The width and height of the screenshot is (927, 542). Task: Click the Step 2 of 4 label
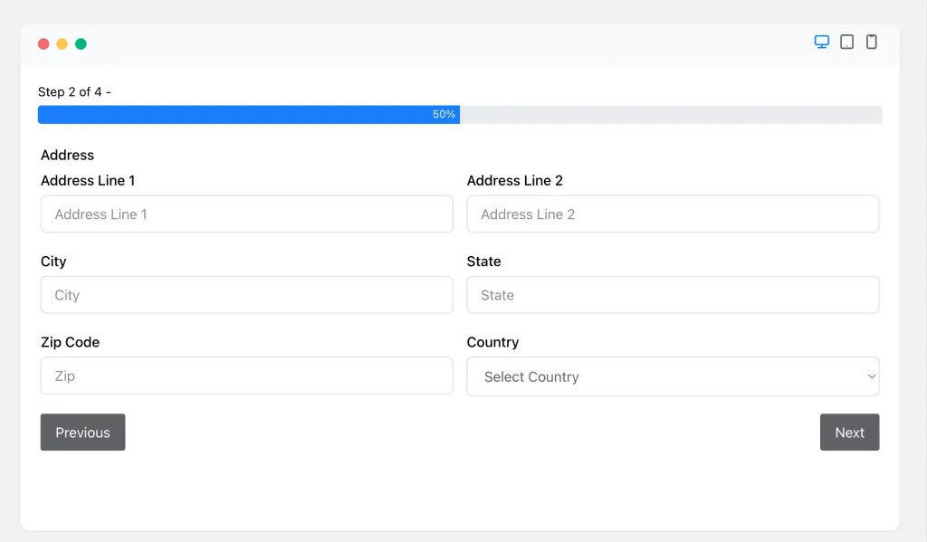pyautogui.click(x=75, y=91)
